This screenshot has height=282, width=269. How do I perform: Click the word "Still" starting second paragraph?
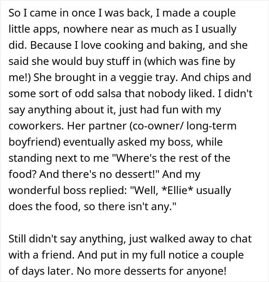coord(18,239)
